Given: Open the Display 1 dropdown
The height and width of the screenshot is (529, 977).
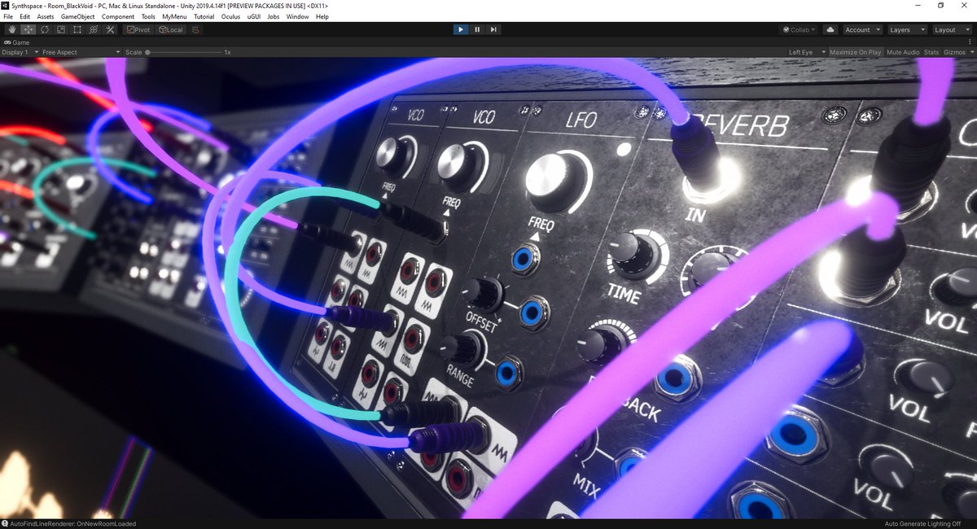Looking at the screenshot, I should click(20, 52).
